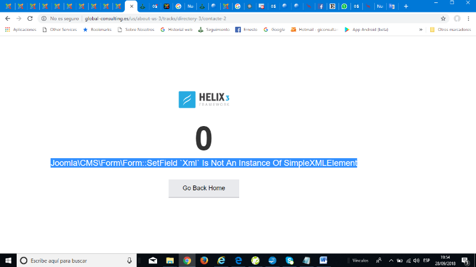Image resolution: width=476 pixels, height=267 pixels.
Task: Open the Other Services bookmark
Action: tap(59, 29)
